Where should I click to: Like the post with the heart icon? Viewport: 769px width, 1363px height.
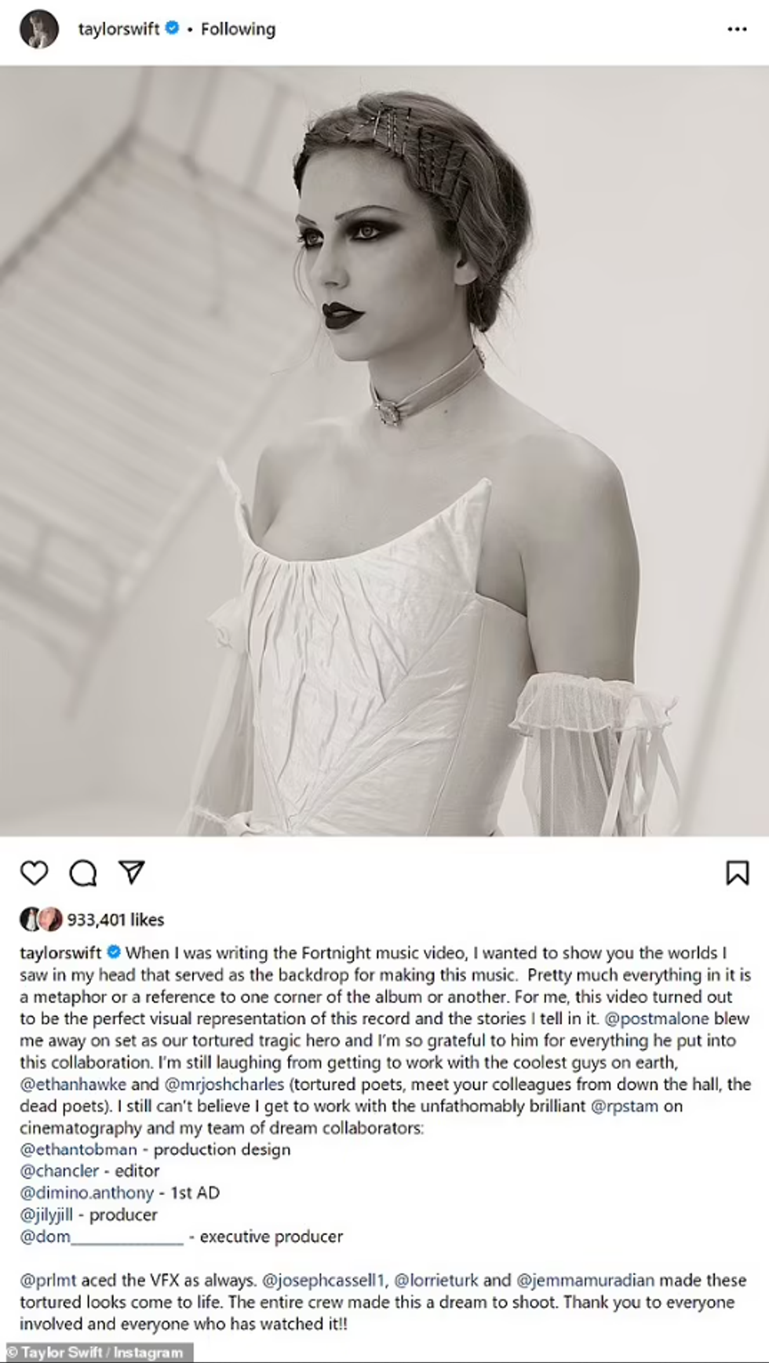click(x=34, y=873)
